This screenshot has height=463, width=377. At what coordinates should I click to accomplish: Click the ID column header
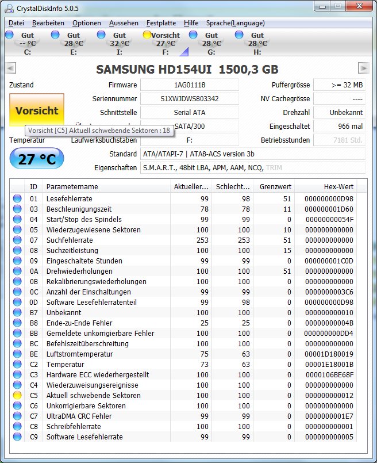(x=33, y=186)
